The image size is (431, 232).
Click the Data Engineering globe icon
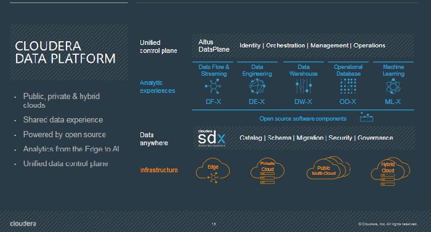pos(257,86)
